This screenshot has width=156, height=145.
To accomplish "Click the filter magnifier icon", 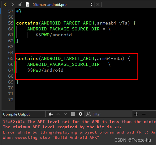I will [89, 114].
